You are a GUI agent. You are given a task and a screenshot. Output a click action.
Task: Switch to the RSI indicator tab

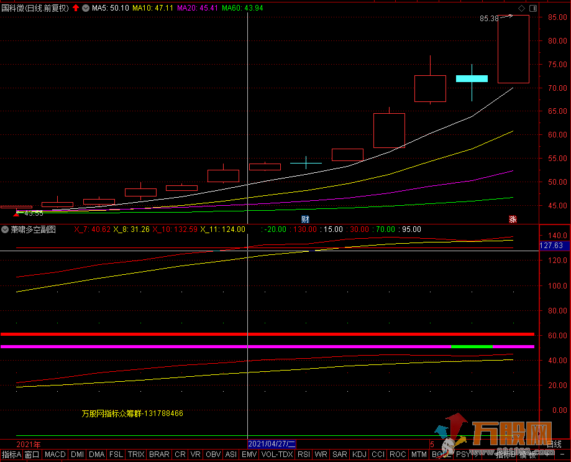pos(304,455)
